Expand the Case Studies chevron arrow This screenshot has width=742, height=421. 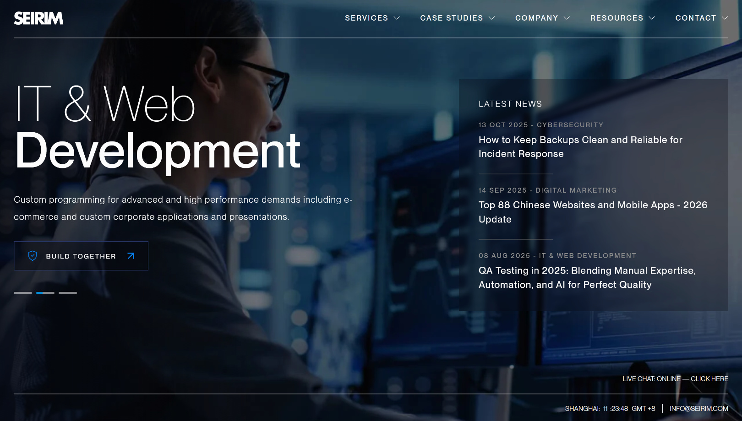(492, 18)
